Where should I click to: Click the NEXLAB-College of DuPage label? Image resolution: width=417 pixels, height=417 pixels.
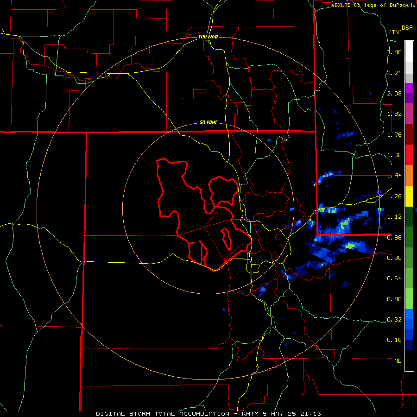[373, 5]
